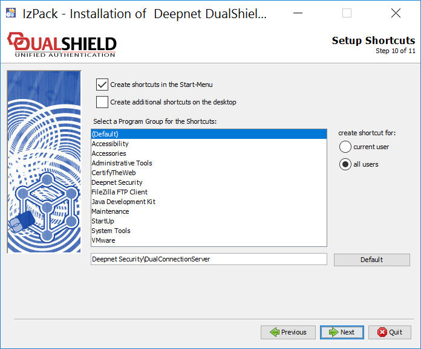The width and height of the screenshot is (421, 349).
Task: Select Java Development Kit group
Action: point(209,202)
